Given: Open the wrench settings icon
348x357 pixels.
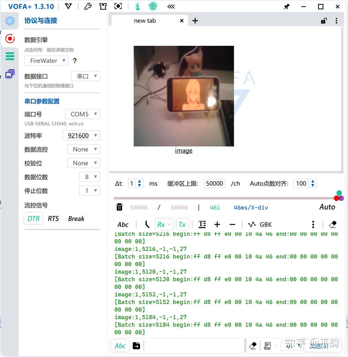Looking at the screenshot, I should [88, 6].
